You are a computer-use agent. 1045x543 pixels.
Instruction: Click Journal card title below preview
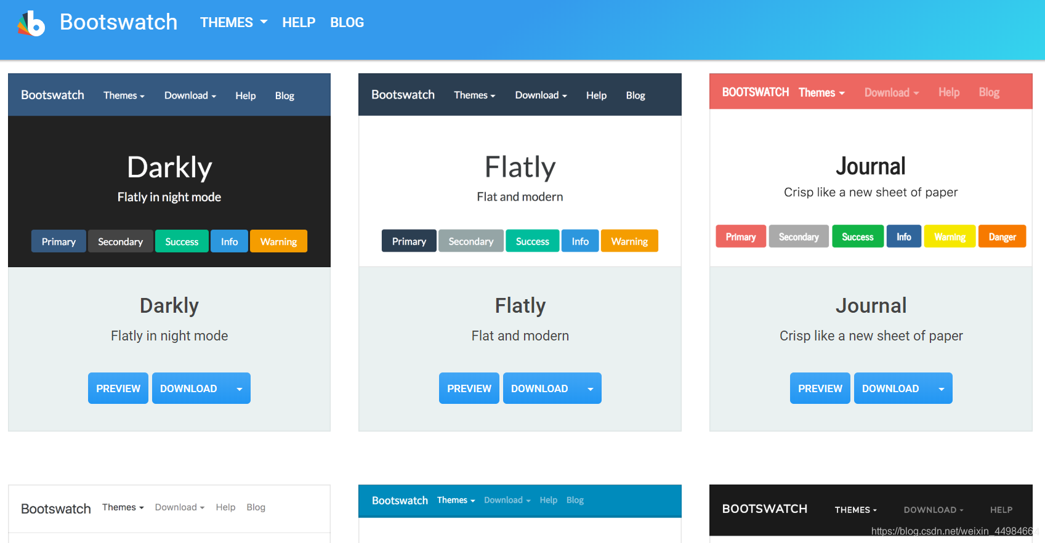pyautogui.click(x=871, y=306)
